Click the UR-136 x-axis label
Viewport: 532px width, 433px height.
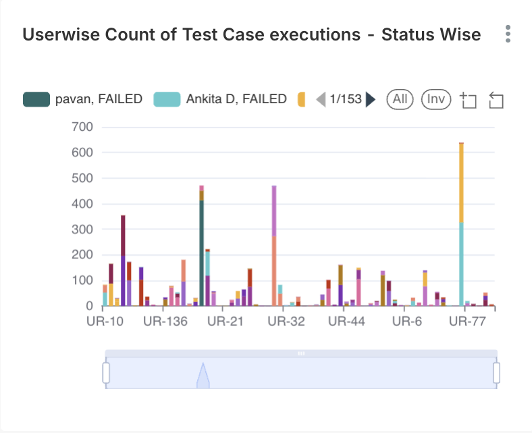click(x=165, y=322)
